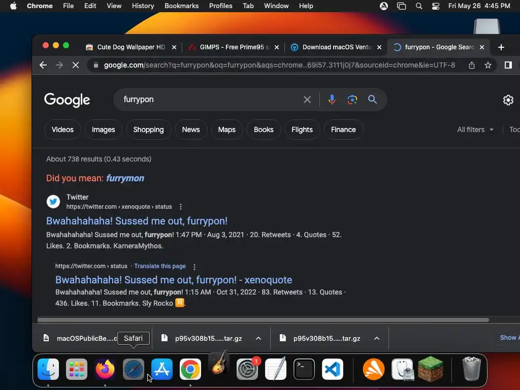
Task: Filter results by Images
Action: tap(104, 129)
